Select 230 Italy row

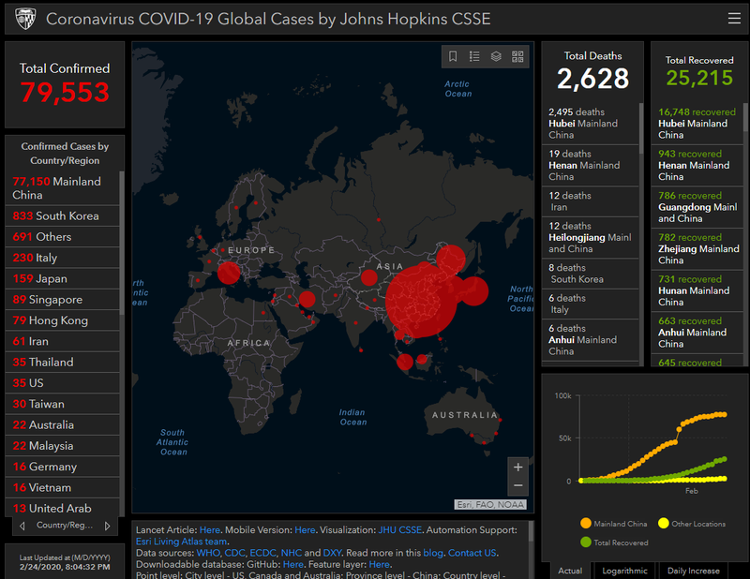pos(62,258)
